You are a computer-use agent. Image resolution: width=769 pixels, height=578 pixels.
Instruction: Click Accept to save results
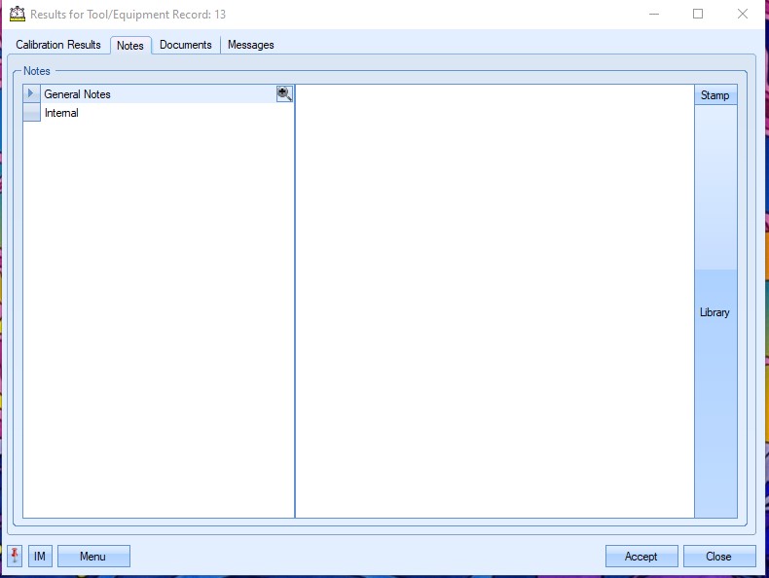[x=641, y=556]
